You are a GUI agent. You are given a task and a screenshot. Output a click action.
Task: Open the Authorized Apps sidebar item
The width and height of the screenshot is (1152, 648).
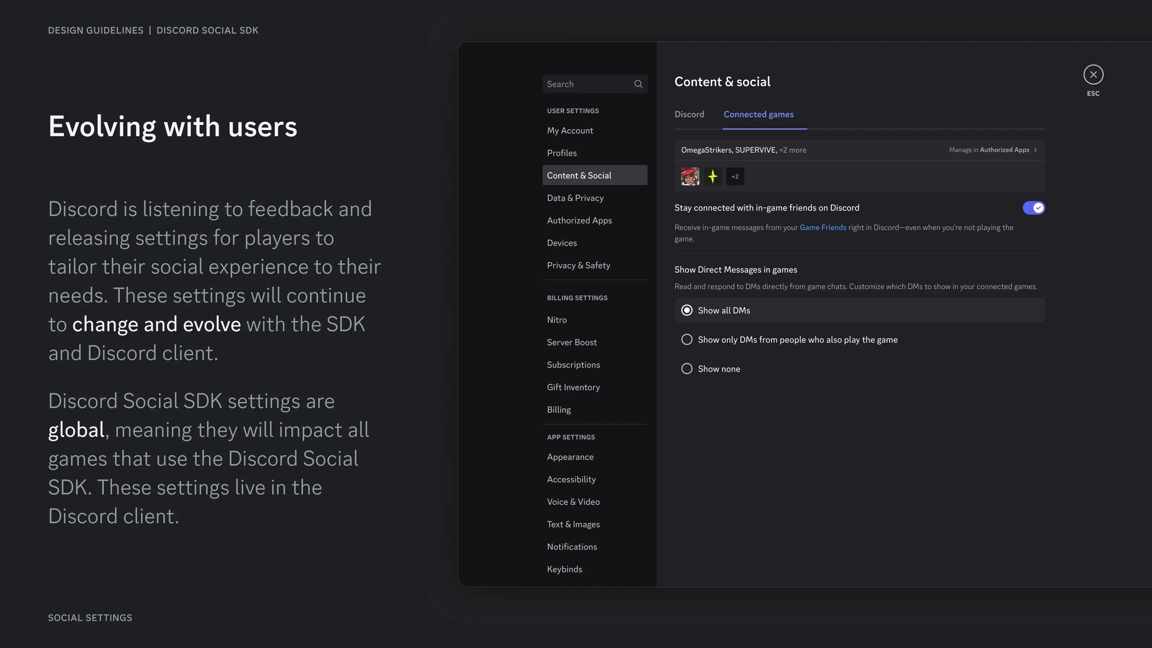coord(579,221)
